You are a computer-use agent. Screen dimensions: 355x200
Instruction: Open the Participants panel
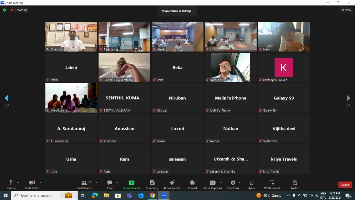(x=84, y=184)
